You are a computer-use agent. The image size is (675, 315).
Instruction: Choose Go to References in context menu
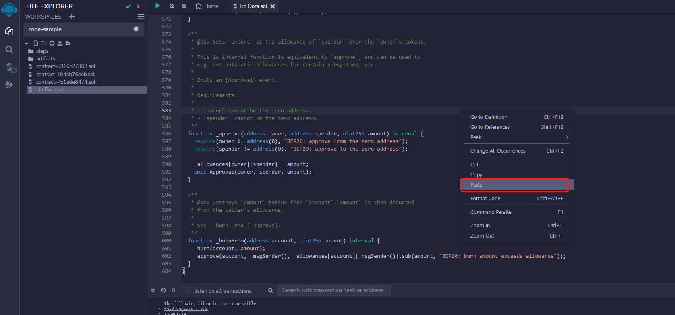pos(517,127)
